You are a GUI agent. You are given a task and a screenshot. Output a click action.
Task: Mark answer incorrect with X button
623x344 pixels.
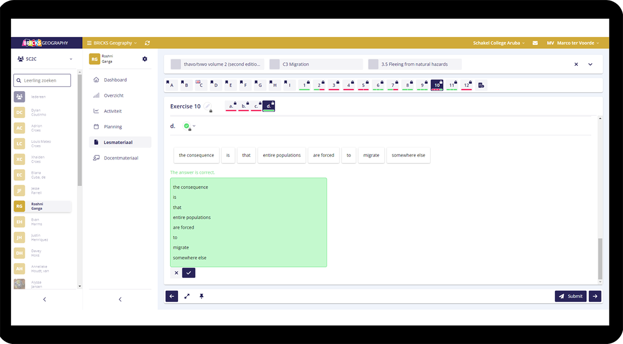point(177,273)
